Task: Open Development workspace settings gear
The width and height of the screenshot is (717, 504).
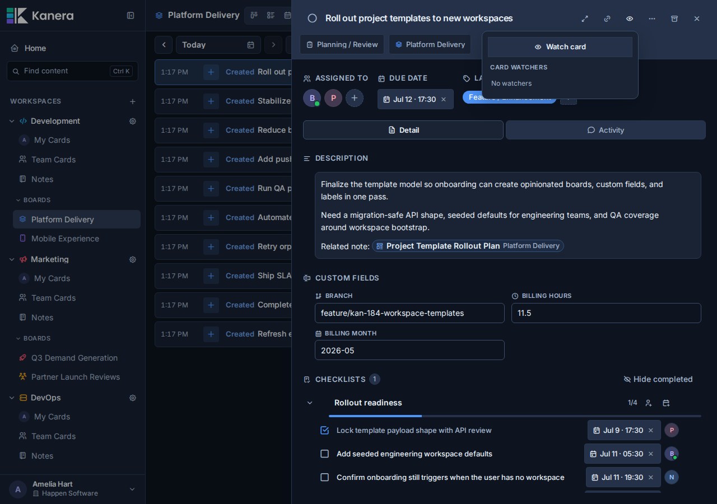Action: pos(133,121)
